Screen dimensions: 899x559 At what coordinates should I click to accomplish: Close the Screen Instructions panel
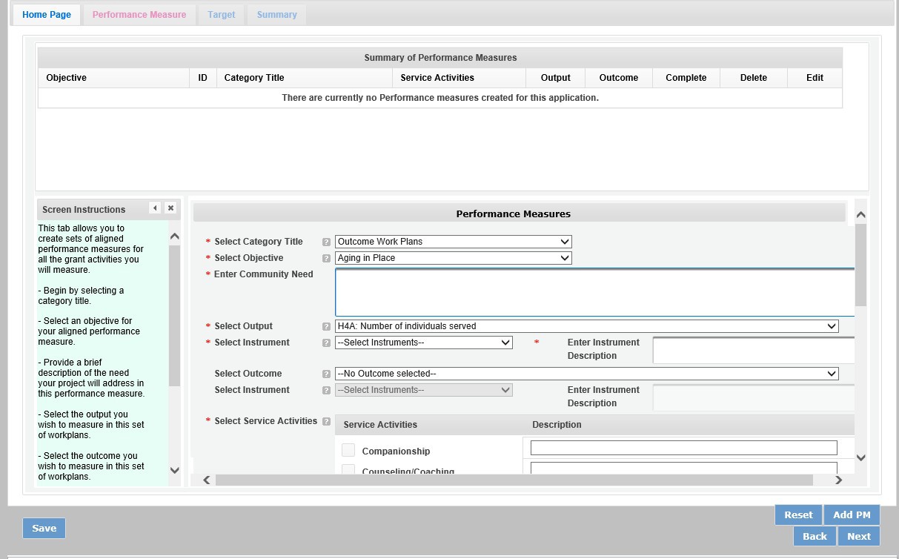(170, 208)
